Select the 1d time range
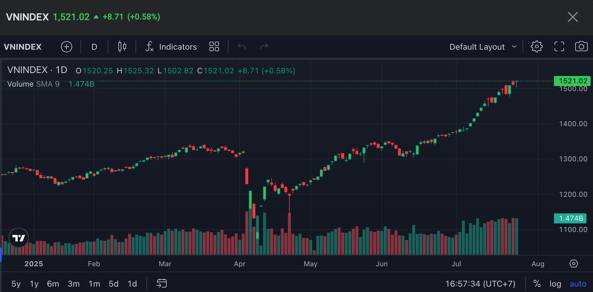Screen dimensions: 593x292 (132, 284)
